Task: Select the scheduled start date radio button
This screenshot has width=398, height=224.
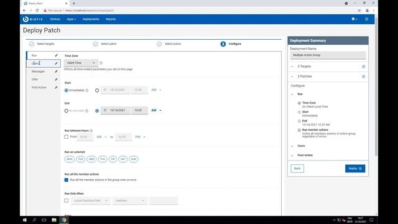Action: [x=97, y=90]
